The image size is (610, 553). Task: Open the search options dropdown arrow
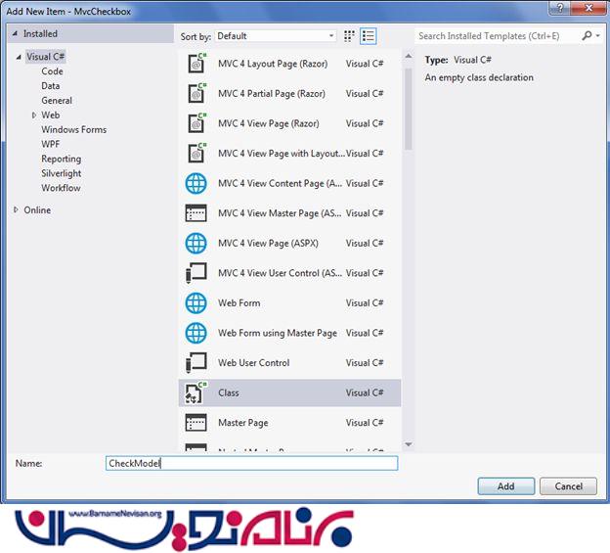coord(598,36)
